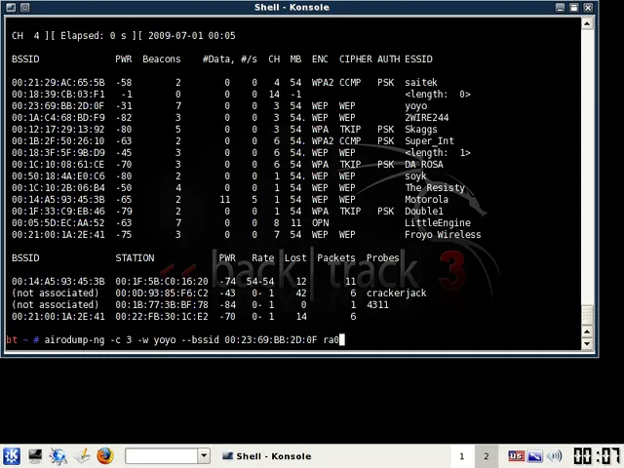Click the 'Beacons' column header
Image resolution: width=624 pixels, height=468 pixels.
[x=162, y=58]
